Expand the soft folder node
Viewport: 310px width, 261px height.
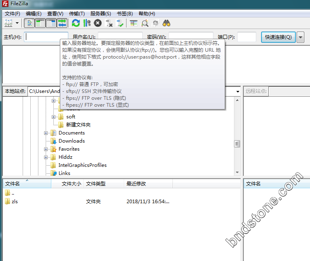pos(53,117)
